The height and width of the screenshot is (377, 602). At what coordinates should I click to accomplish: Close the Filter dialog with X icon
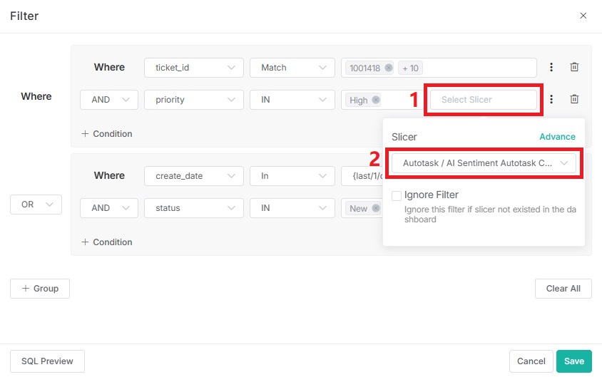(583, 16)
